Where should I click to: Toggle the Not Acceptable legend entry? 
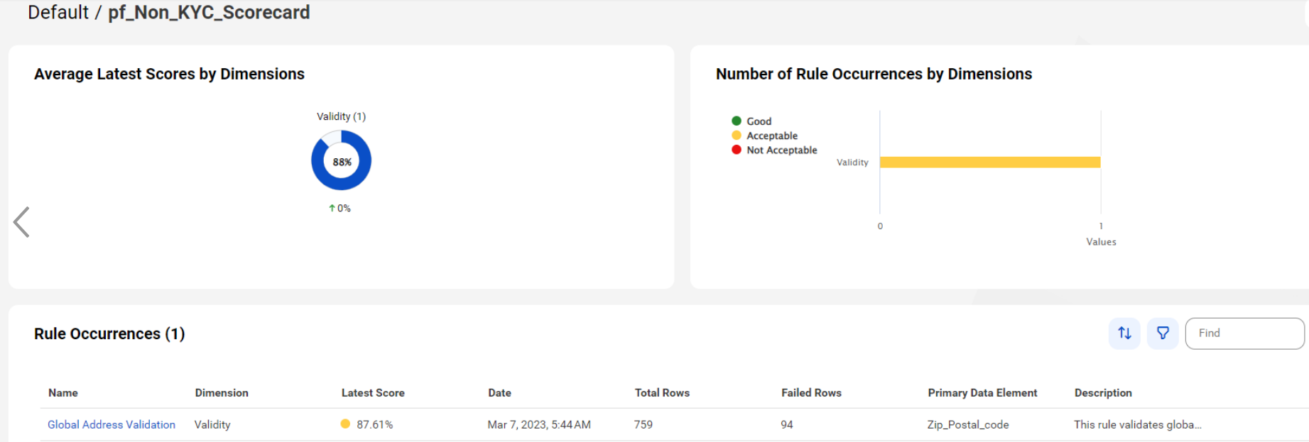click(775, 150)
